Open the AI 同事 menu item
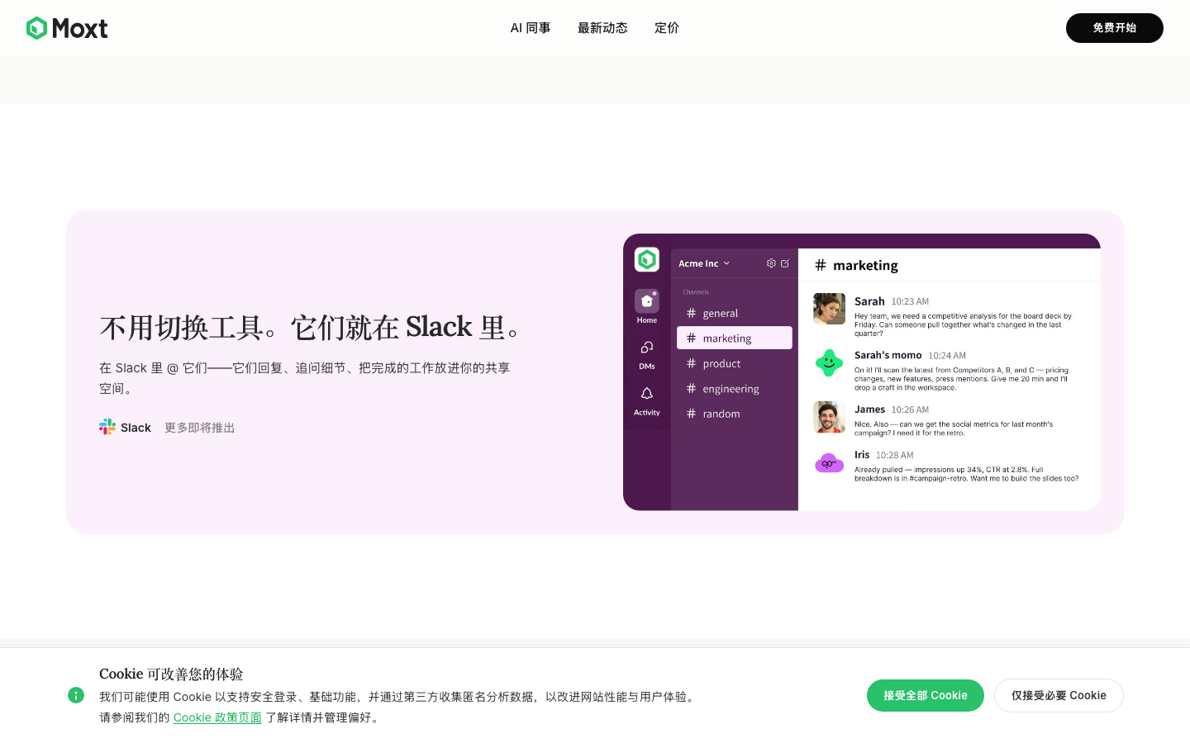1190x743 pixels. point(531,28)
